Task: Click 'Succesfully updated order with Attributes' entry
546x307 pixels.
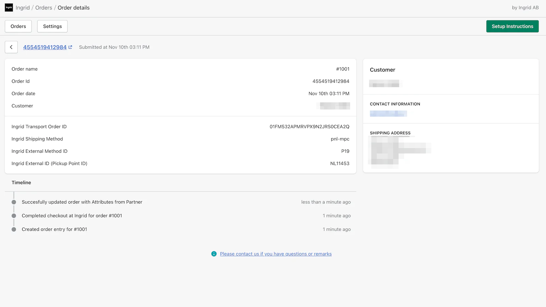Action: (82, 202)
